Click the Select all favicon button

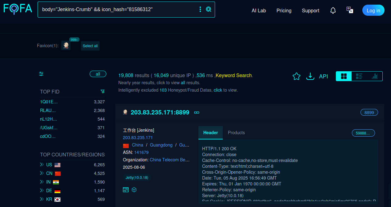[90, 46]
